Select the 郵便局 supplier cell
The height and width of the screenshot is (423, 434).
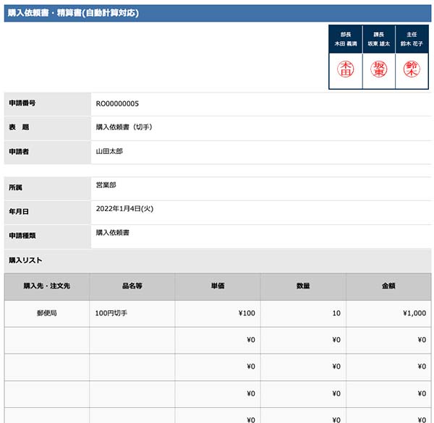(x=47, y=313)
